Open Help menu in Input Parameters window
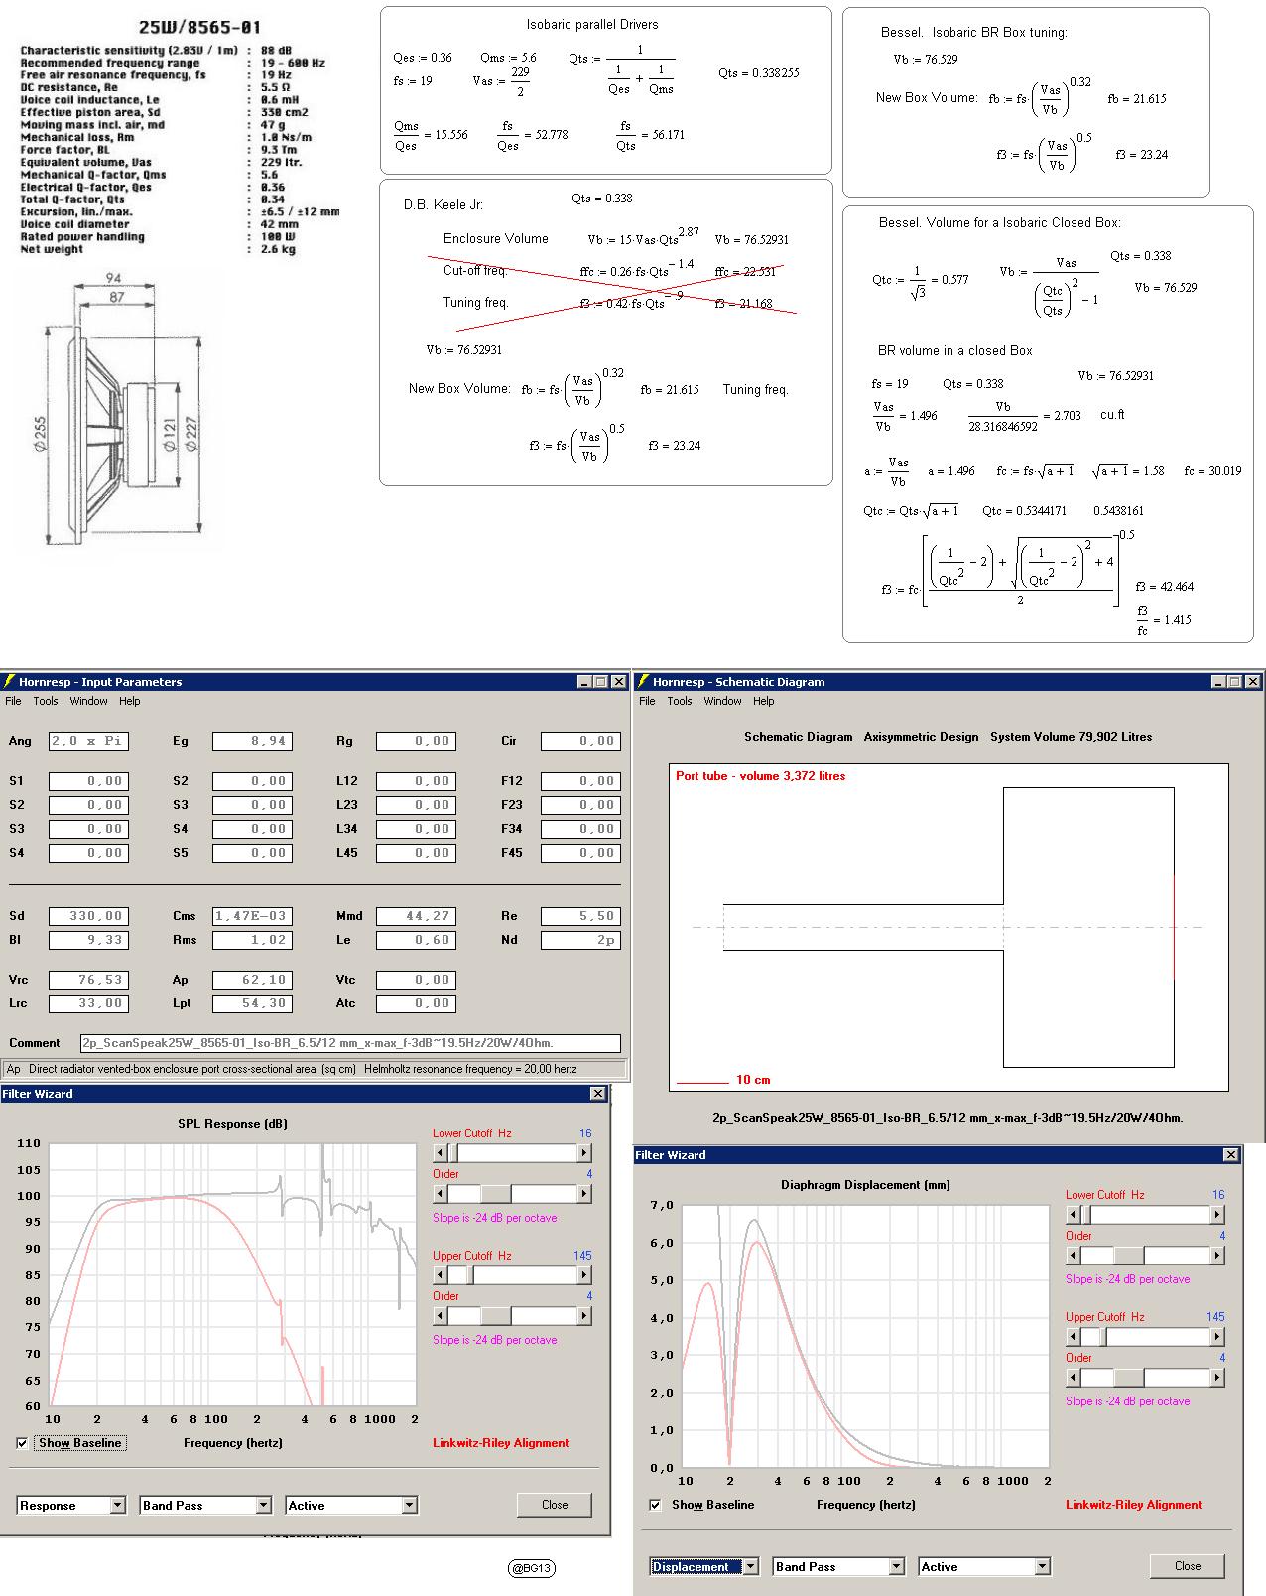The width and height of the screenshot is (1266, 1596). pos(130,701)
